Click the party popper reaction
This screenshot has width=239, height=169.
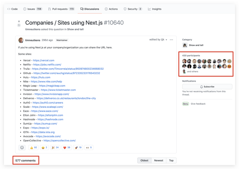click(55, 148)
